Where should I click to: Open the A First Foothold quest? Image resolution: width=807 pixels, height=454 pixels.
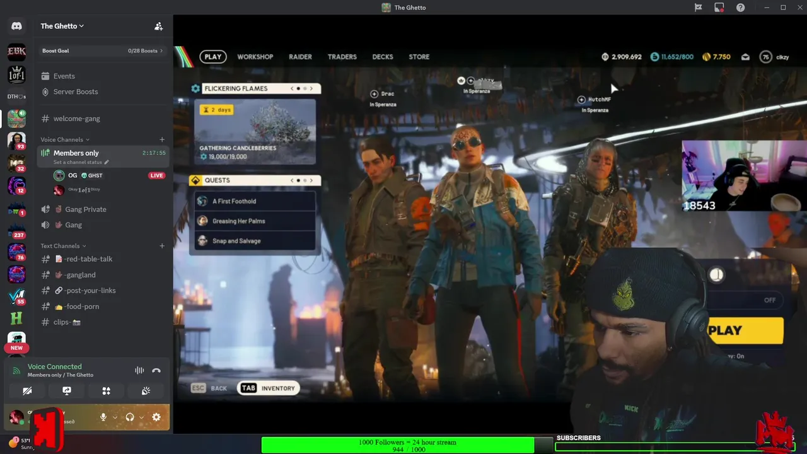tap(255, 201)
